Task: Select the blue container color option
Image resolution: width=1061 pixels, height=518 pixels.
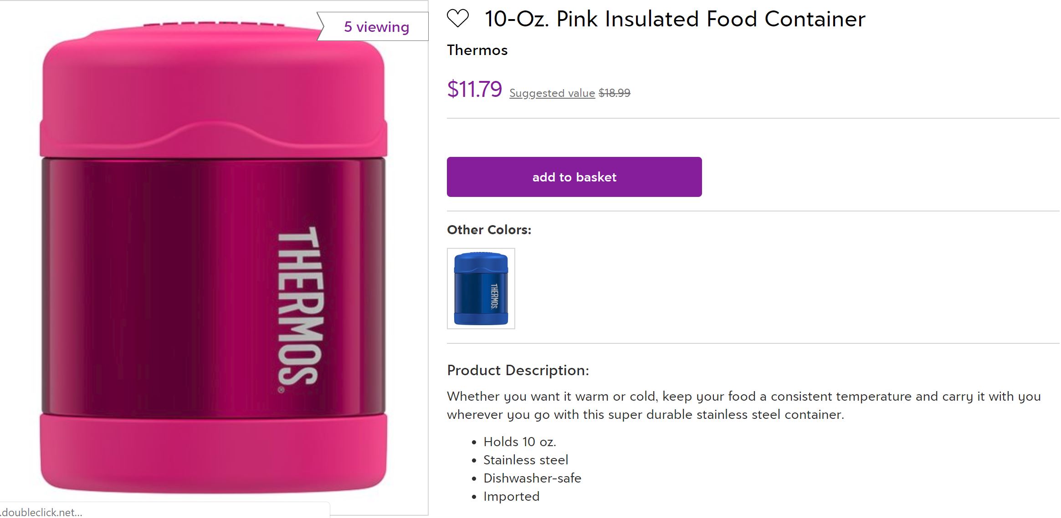Action: pos(481,288)
